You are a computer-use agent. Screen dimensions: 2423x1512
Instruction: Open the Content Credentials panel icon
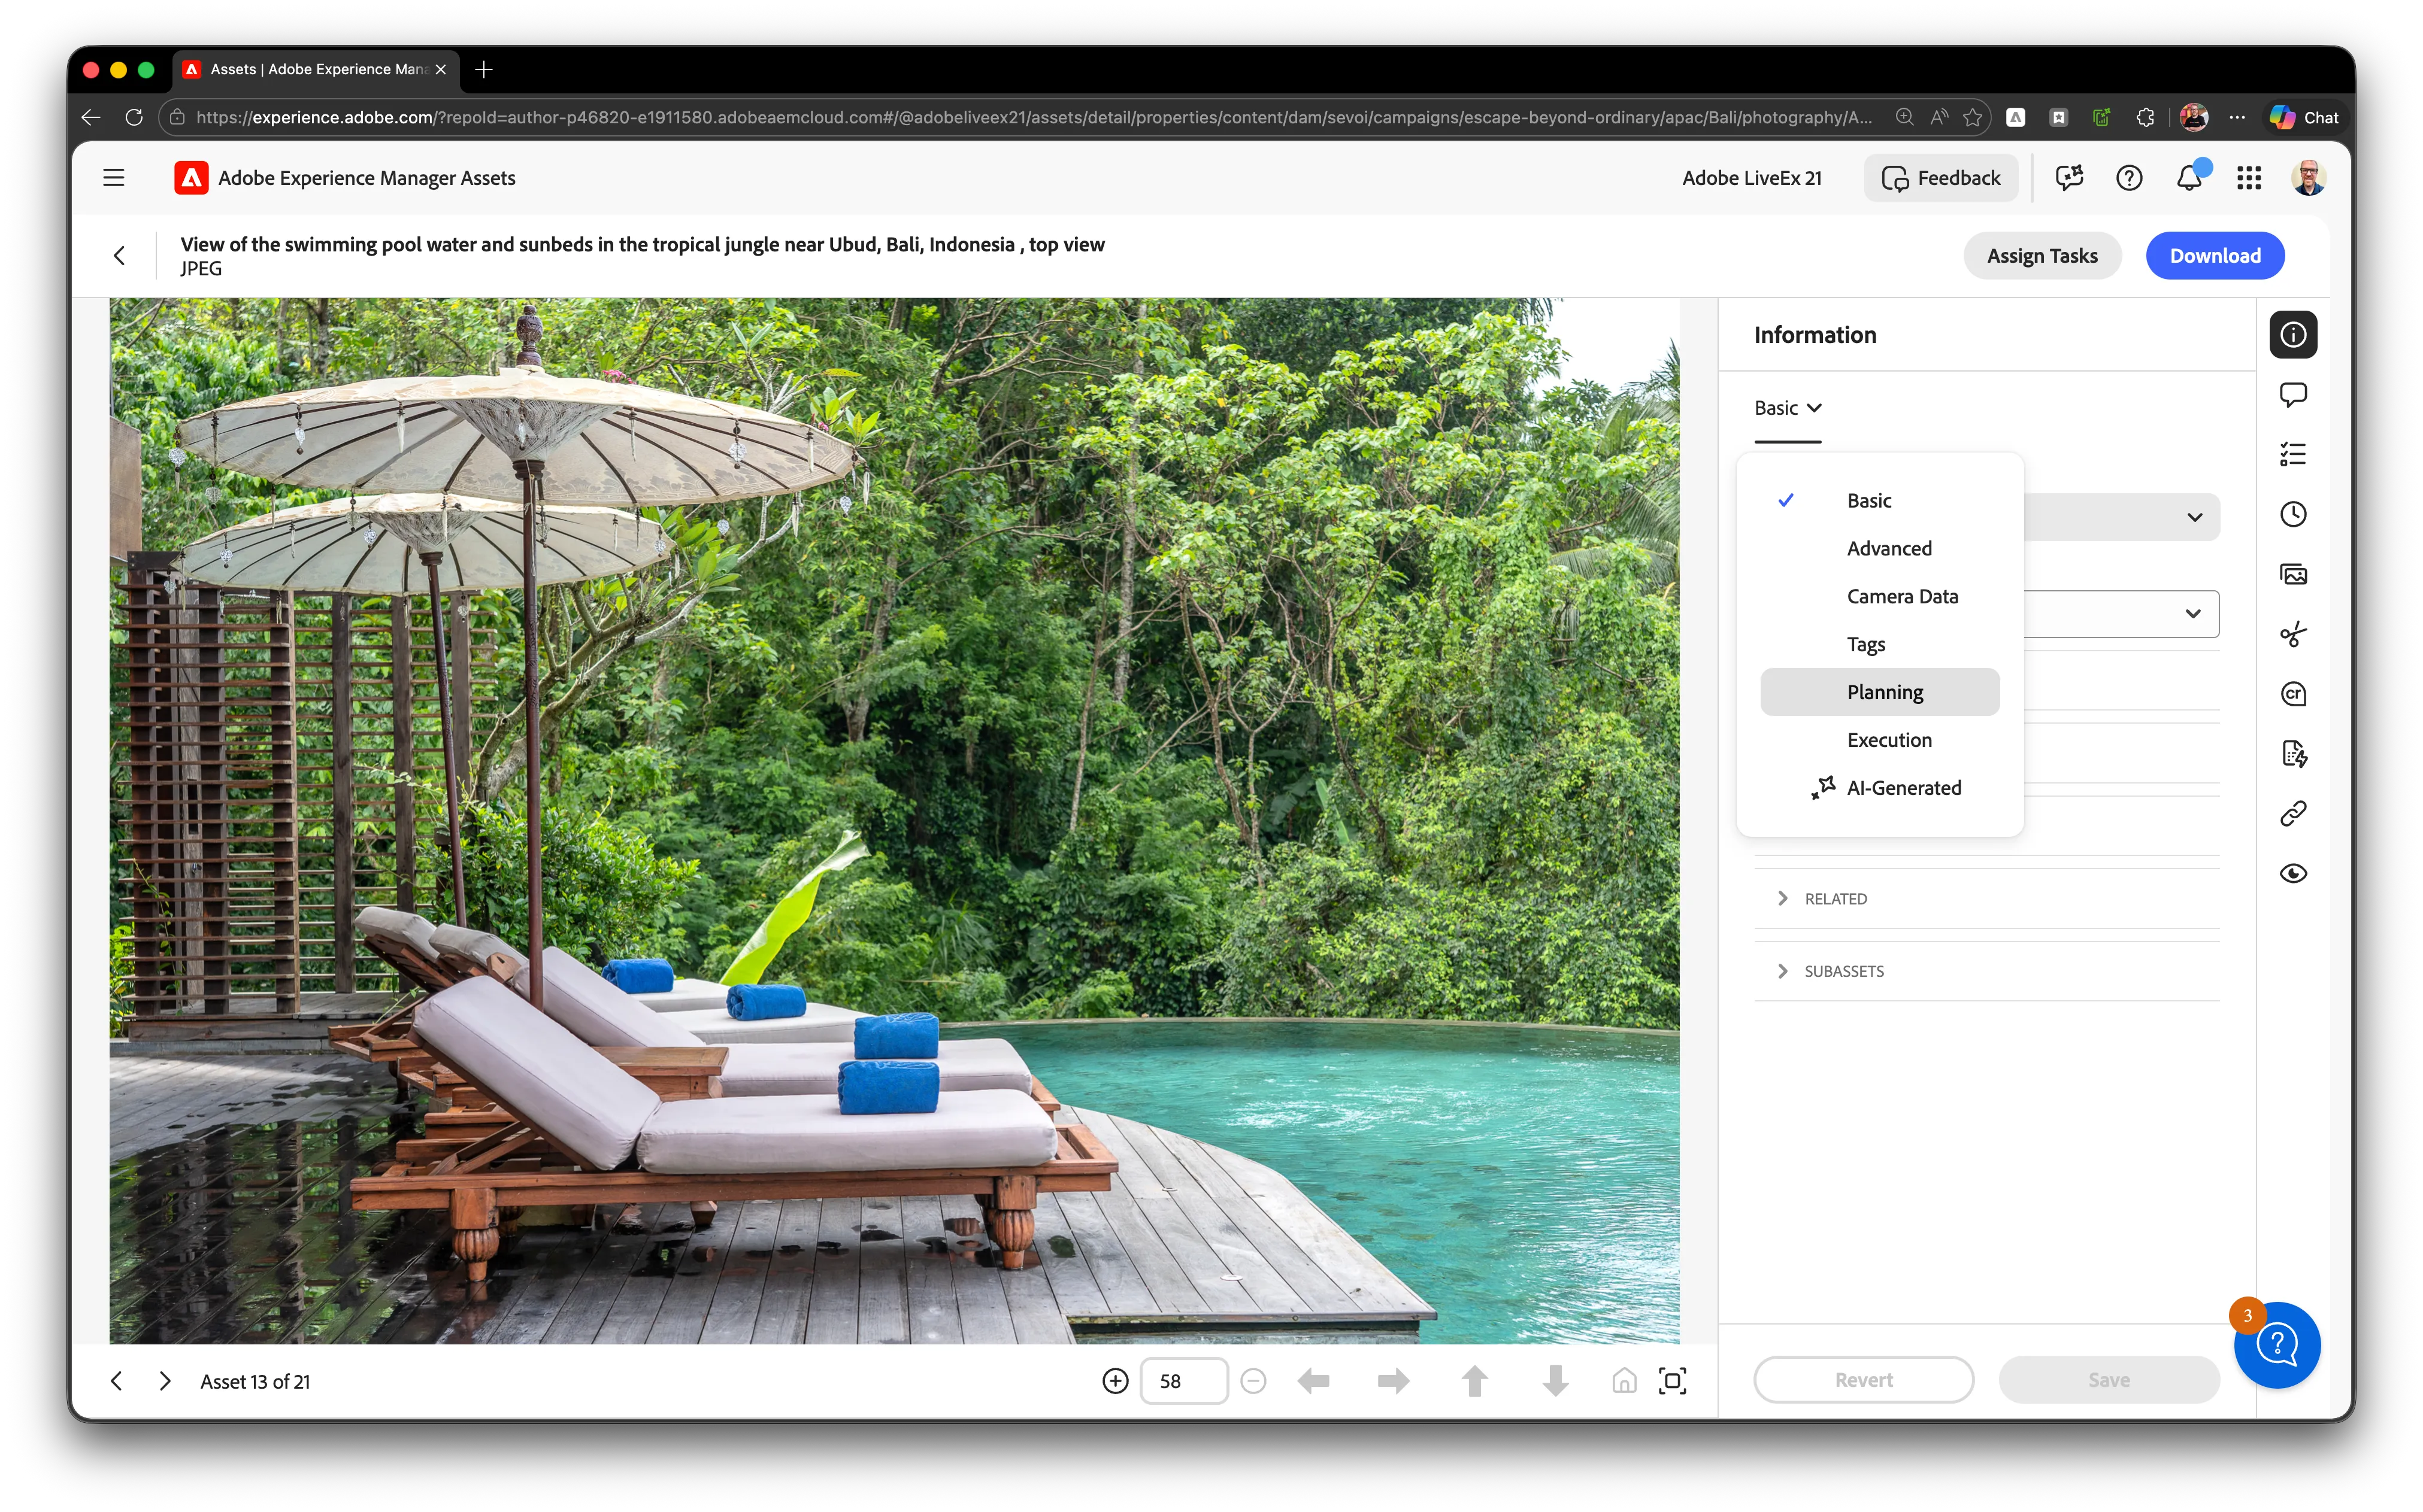[2293, 694]
